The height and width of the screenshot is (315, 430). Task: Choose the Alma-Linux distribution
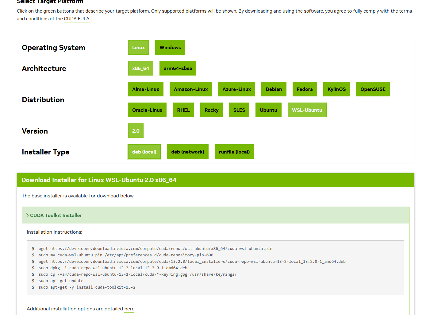(x=145, y=89)
